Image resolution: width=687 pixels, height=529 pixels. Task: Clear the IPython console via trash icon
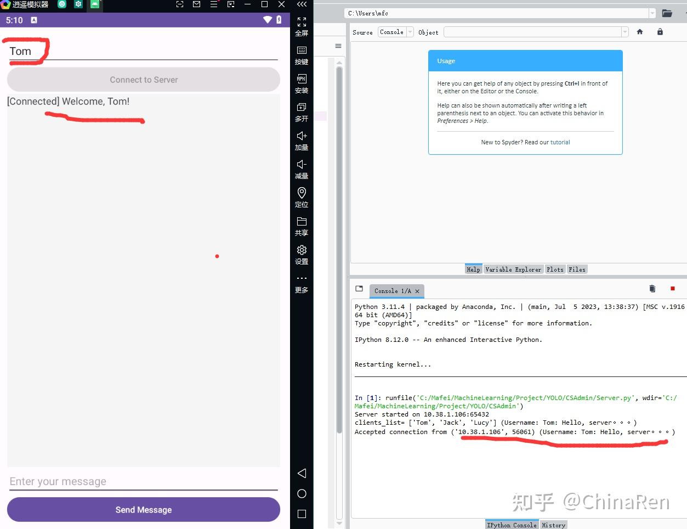(x=652, y=288)
